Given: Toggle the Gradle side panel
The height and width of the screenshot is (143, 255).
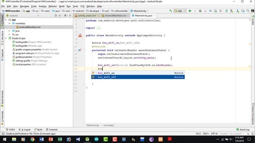Looking at the screenshot, I should 253,20.
